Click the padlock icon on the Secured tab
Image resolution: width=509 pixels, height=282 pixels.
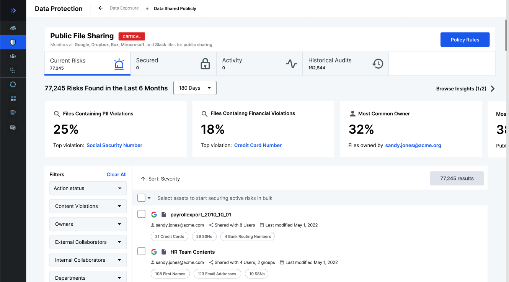[206, 64]
